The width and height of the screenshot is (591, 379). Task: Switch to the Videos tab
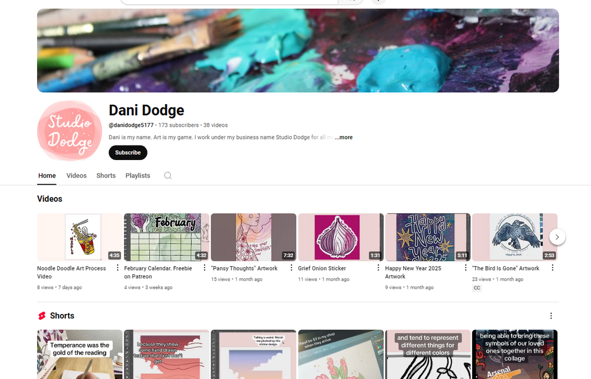(x=76, y=176)
